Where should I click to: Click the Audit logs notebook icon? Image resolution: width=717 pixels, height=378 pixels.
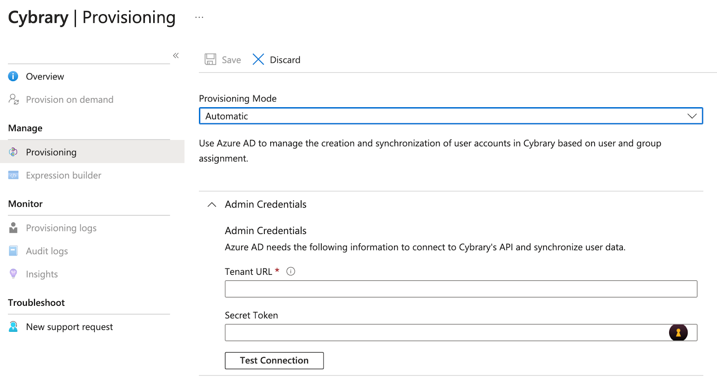[x=13, y=251]
